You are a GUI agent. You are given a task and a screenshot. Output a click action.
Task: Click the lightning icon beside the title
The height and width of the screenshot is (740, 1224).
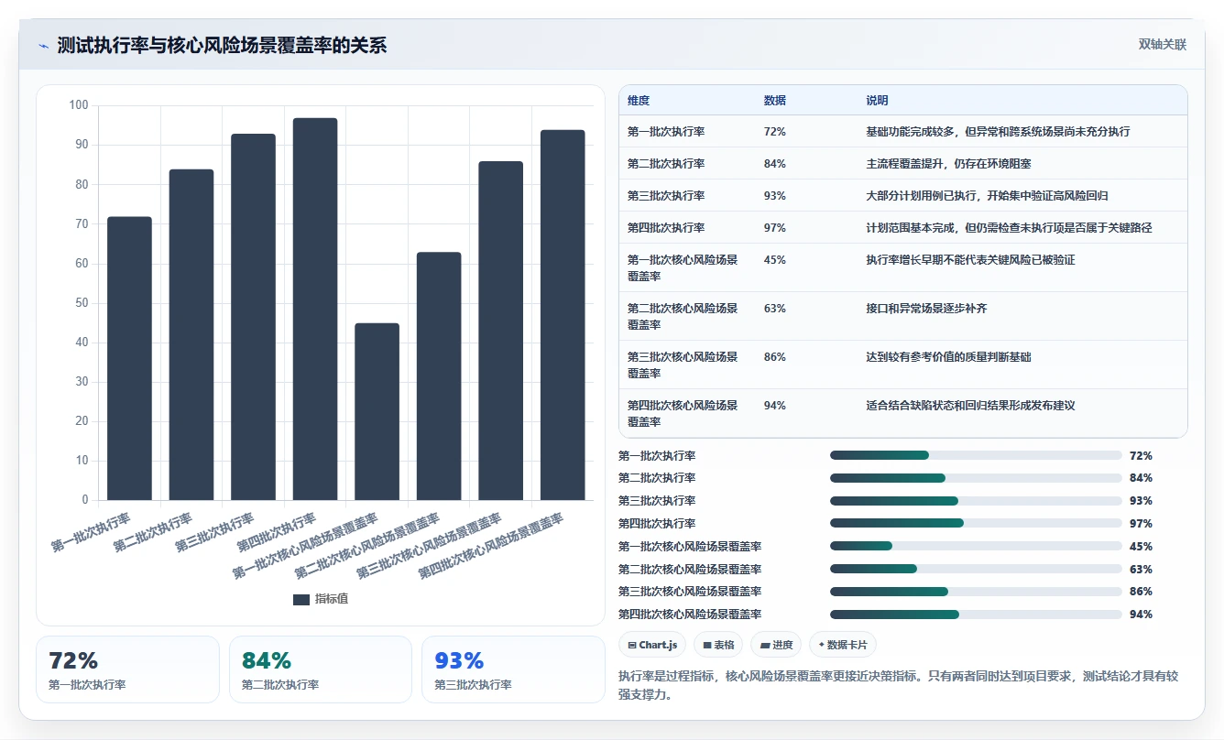(x=43, y=45)
